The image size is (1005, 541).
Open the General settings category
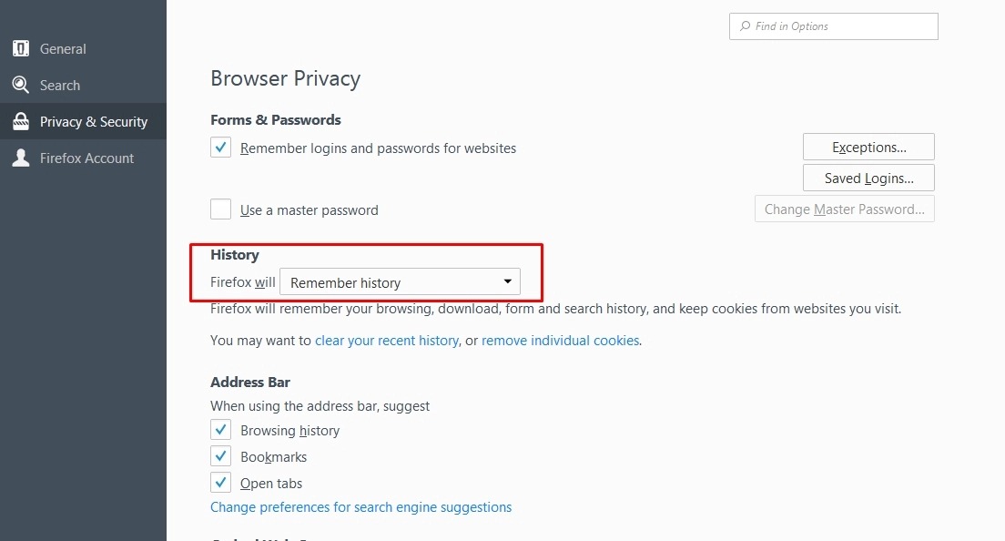63,49
